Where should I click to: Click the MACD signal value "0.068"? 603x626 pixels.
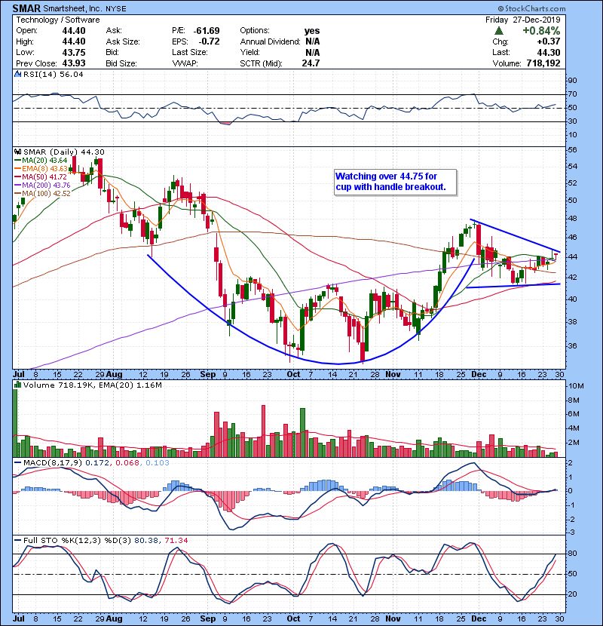click(x=127, y=462)
